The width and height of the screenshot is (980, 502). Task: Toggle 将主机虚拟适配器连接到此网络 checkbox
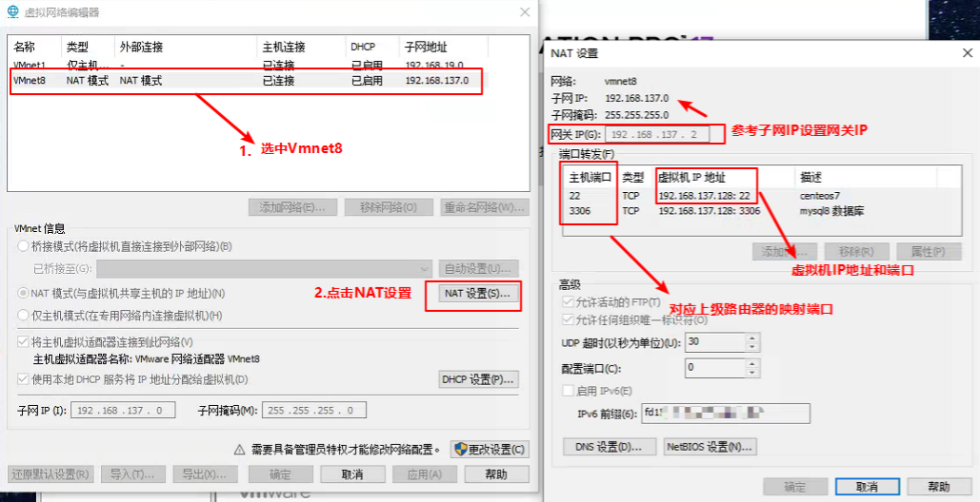tap(24, 341)
